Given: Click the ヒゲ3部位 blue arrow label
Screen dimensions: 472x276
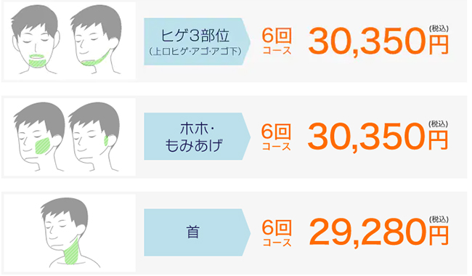Looking at the screenshot, I should [197, 41].
